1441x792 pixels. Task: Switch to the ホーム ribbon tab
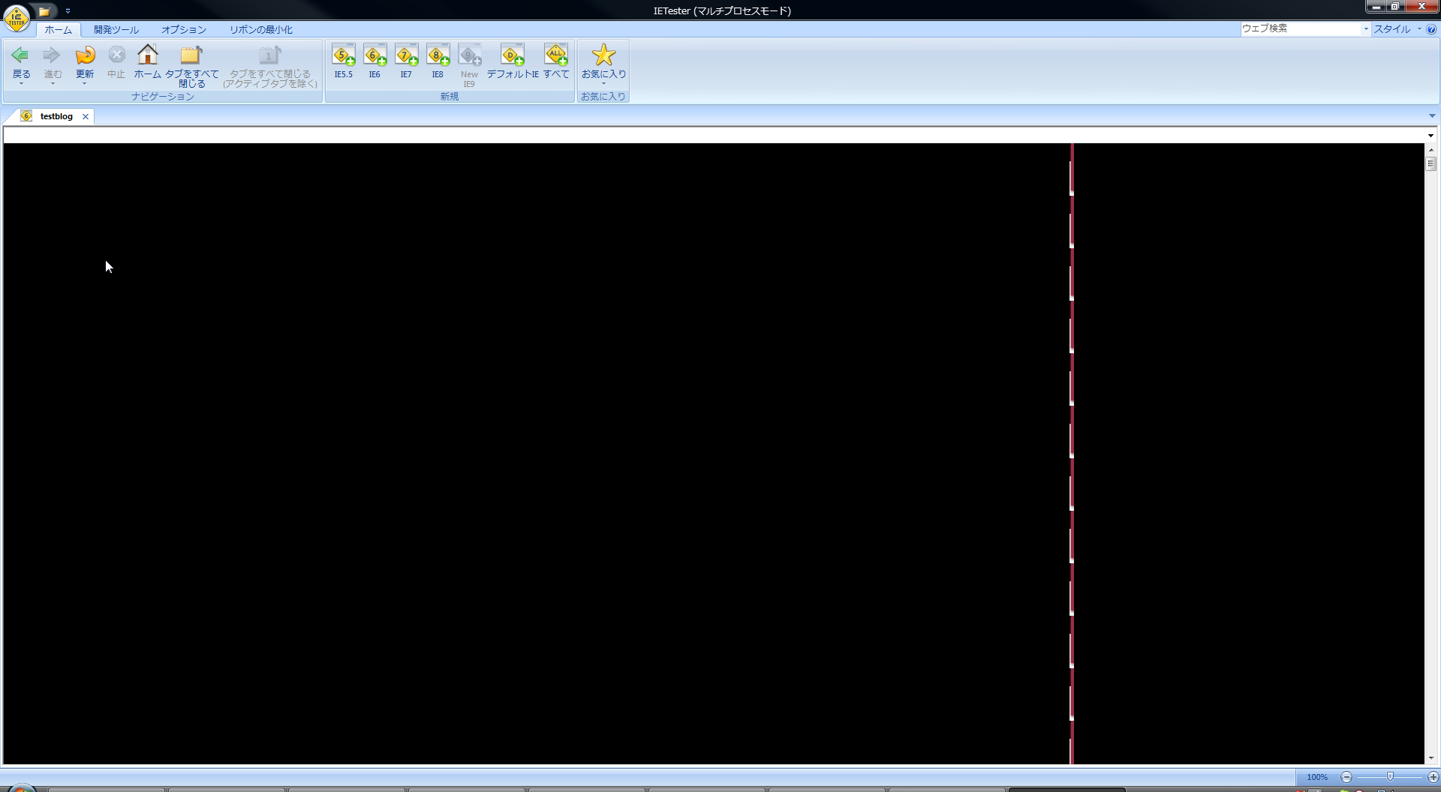58,30
